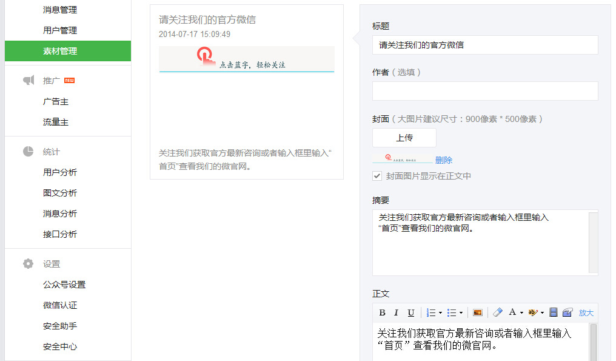Click the 上传 cover upload button
Screen dimensions: 616x361
click(404, 138)
